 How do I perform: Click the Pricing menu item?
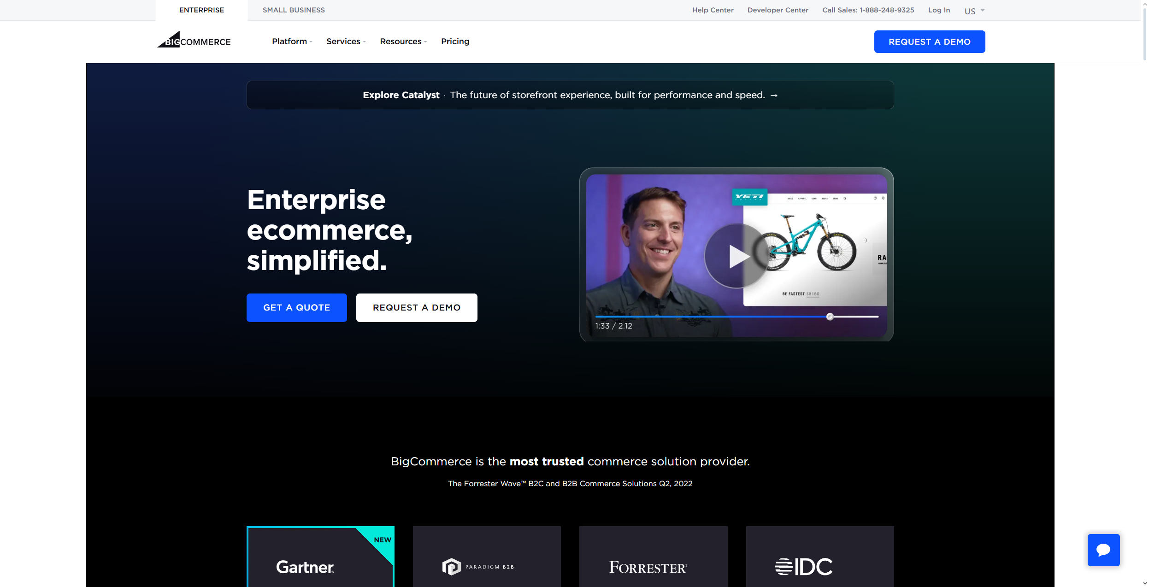[x=455, y=41]
